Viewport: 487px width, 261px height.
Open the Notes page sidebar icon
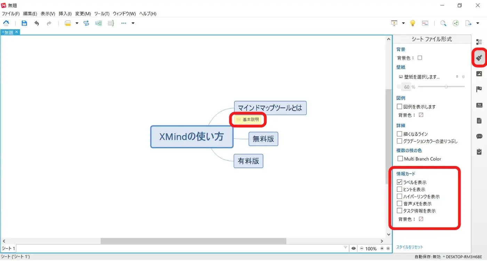tap(479, 120)
